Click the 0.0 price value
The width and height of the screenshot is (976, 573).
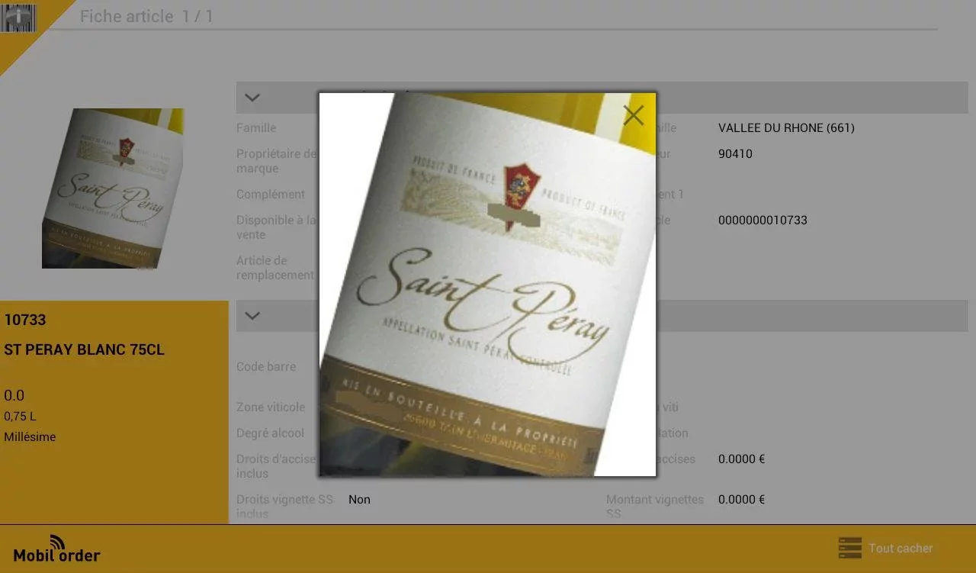click(14, 395)
